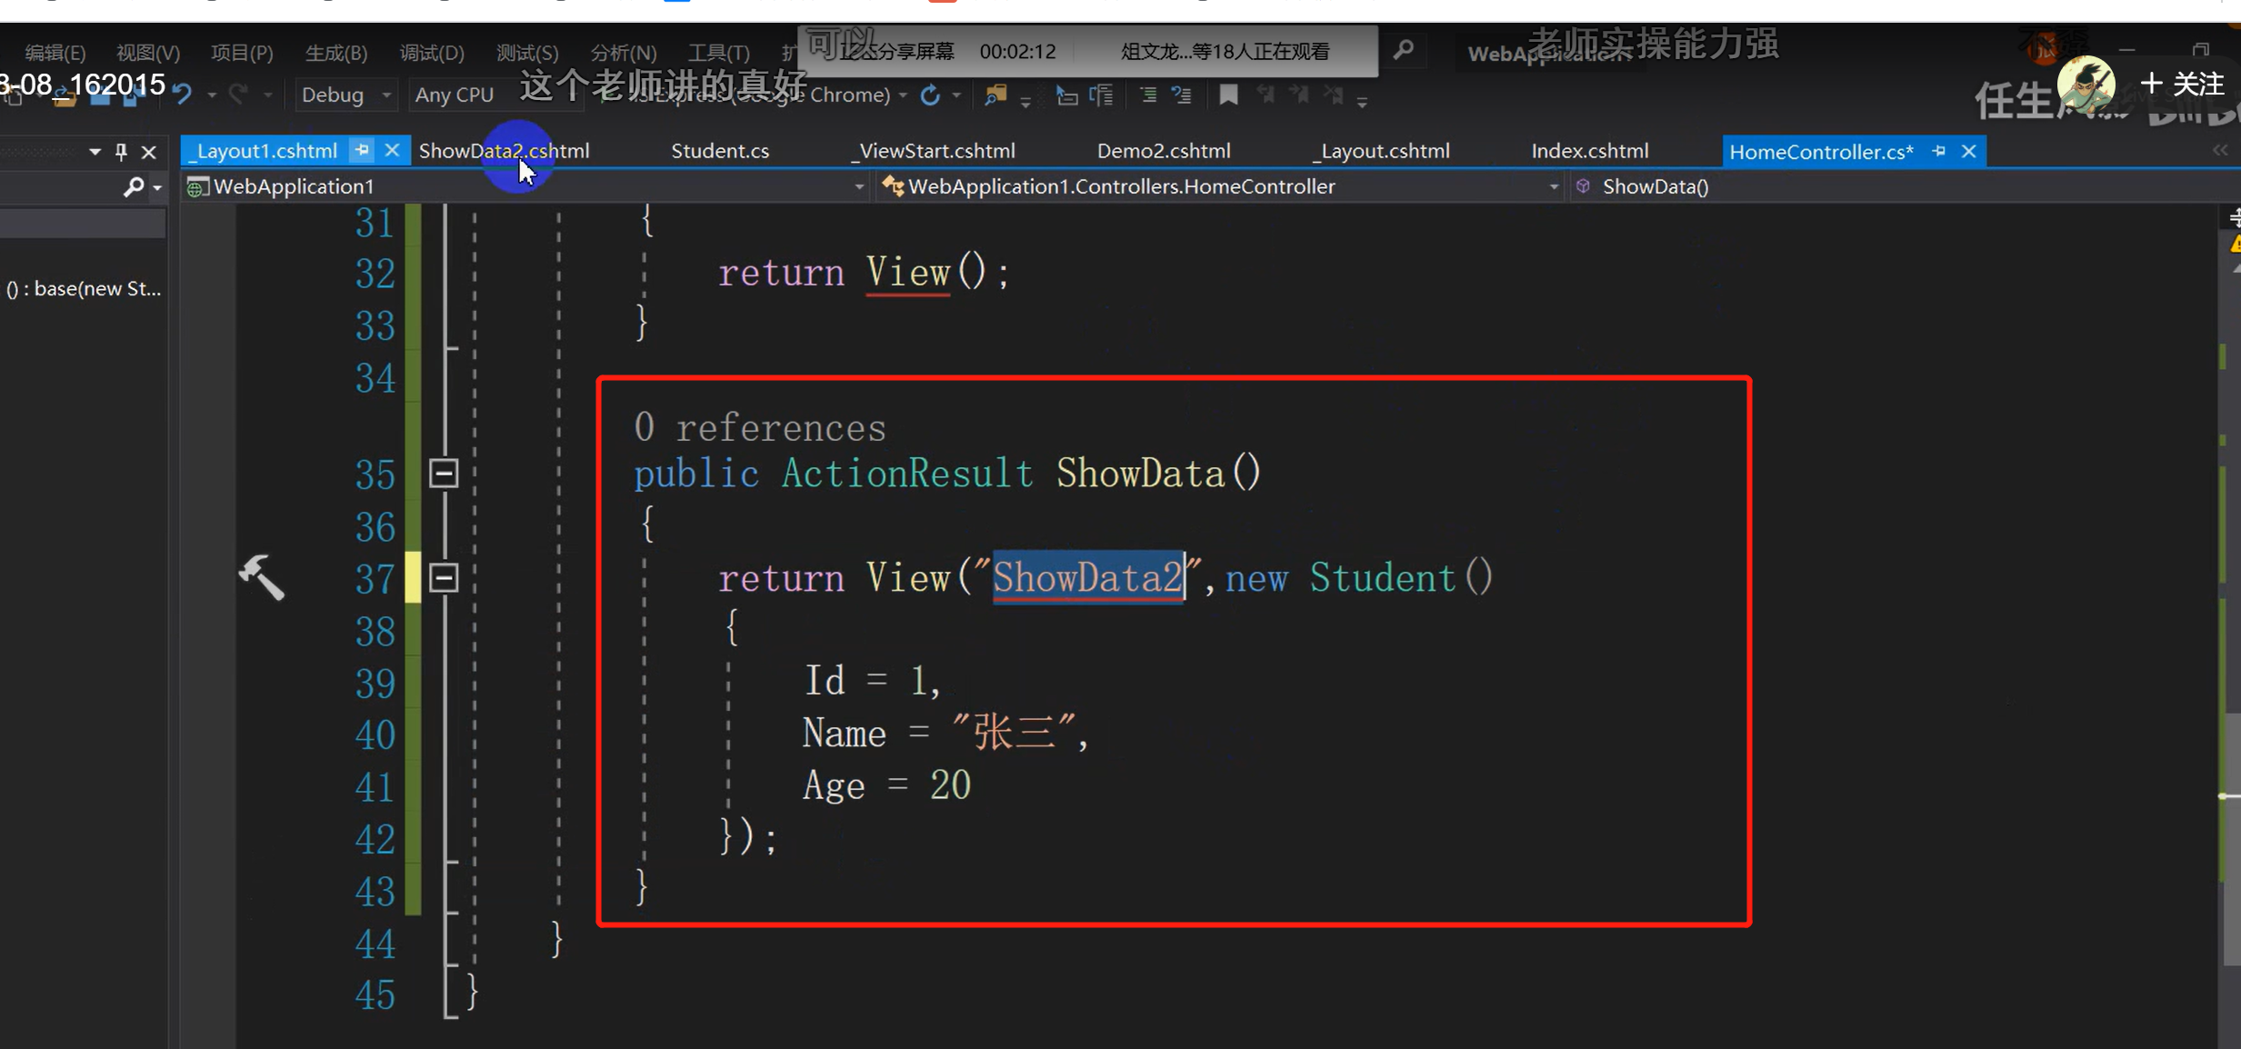This screenshot has width=2241, height=1049.
Task: Click the screwdriver quick actions icon
Action: click(261, 577)
